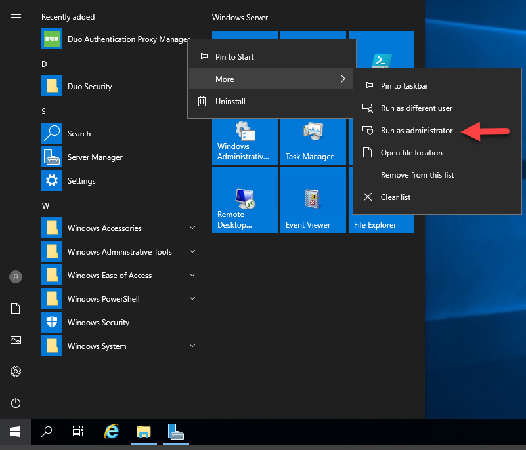Choose Run as different user
The image size is (526, 450).
tap(437, 108)
